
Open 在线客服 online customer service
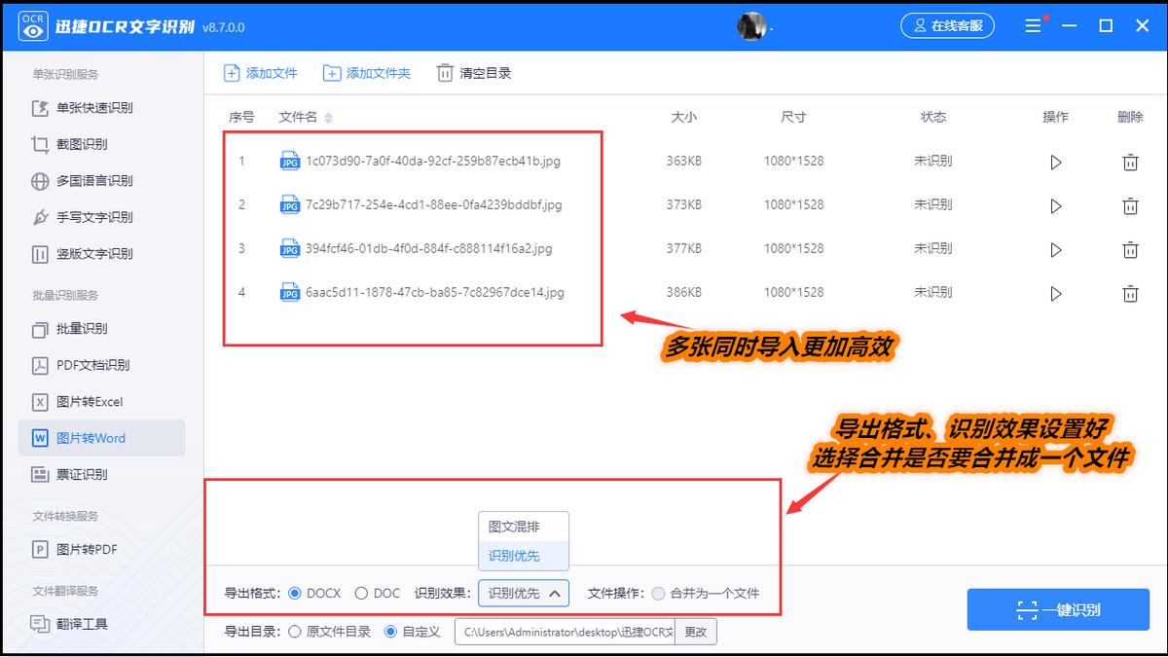tap(946, 25)
